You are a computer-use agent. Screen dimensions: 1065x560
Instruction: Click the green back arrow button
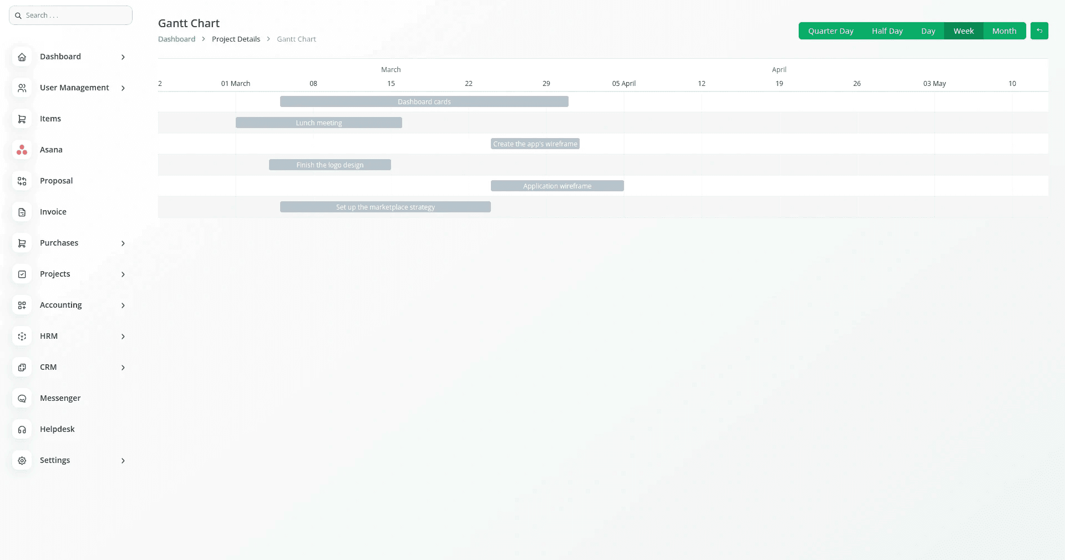[x=1039, y=31]
